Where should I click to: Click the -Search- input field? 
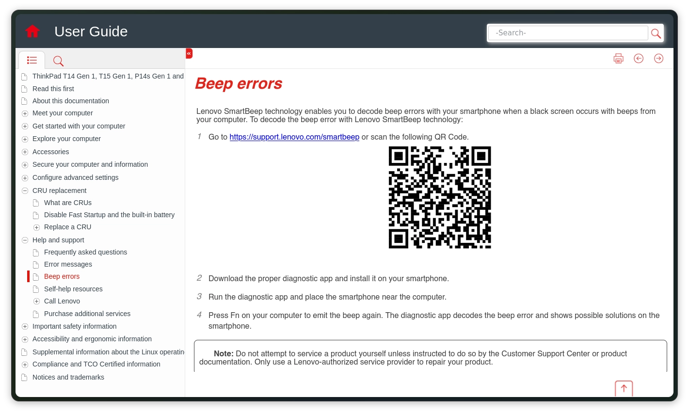[568, 33]
